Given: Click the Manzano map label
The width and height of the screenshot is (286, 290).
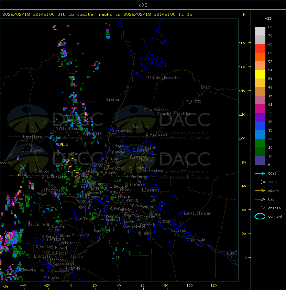Looking at the screenshot, I should pos(29,269).
